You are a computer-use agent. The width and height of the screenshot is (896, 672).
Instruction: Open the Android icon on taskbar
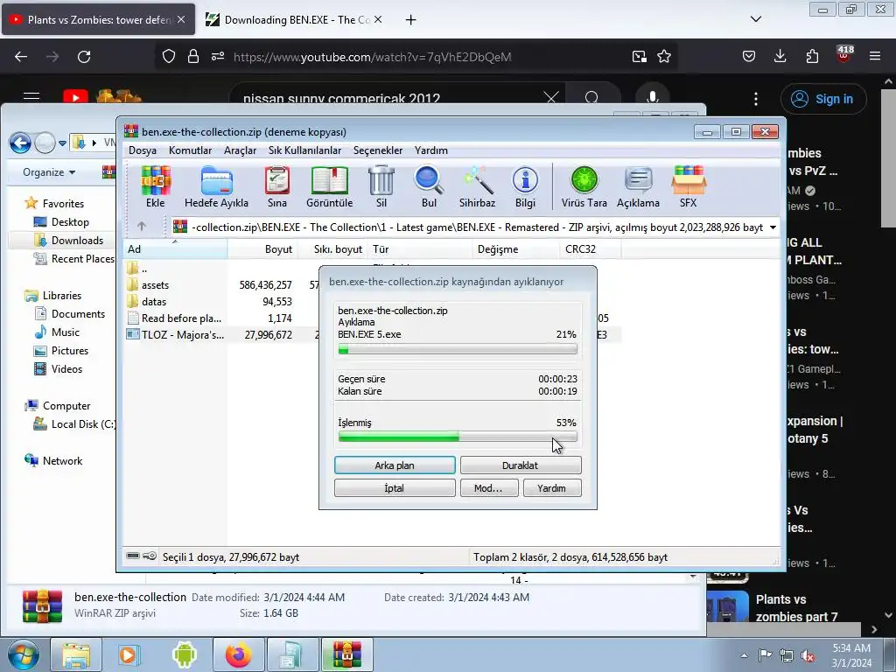(x=184, y=654)
